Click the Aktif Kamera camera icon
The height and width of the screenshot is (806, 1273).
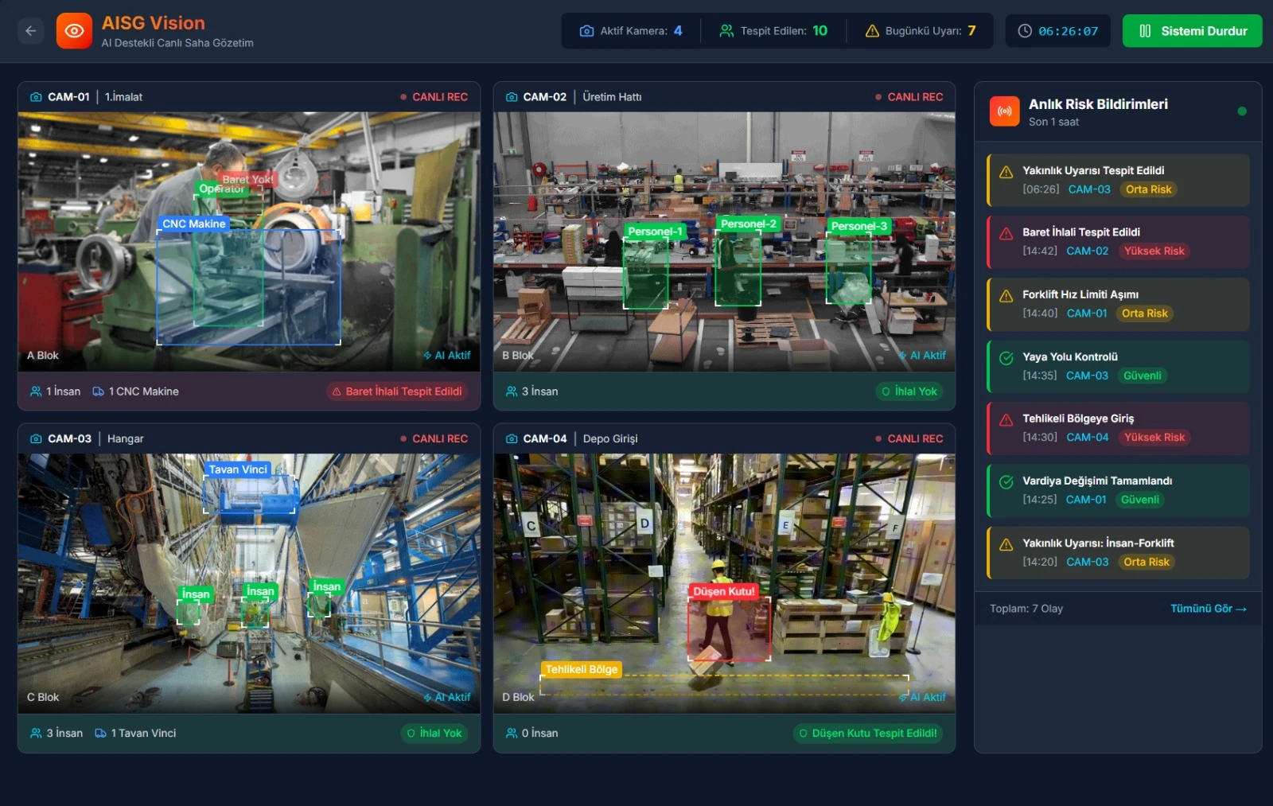(586, 31)
